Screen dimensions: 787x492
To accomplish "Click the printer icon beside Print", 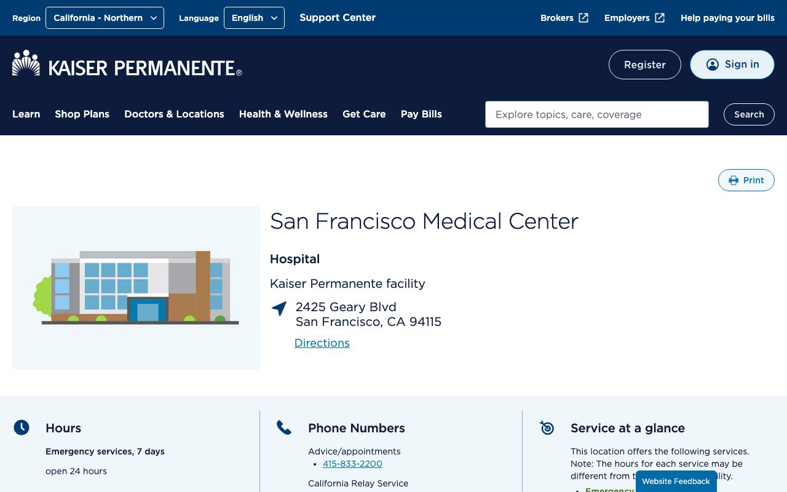I will [734, 180].
